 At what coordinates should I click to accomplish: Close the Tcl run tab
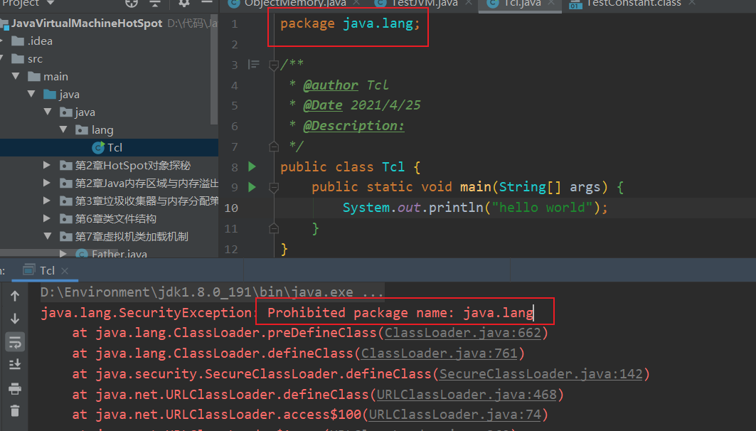[65, 271]
